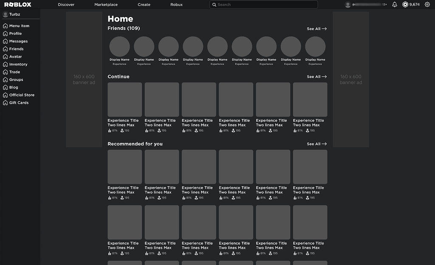
Task: Expand See All for Friends
Action: [x=316, y=28]
